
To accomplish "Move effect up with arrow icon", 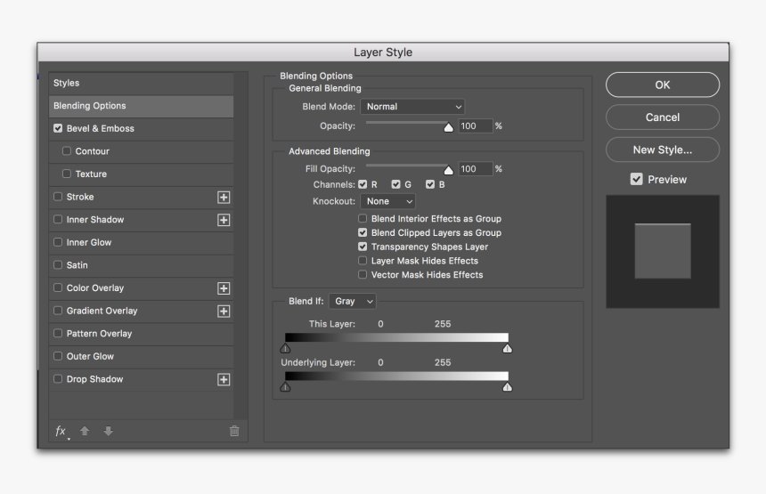I will (x=85, y=431).
